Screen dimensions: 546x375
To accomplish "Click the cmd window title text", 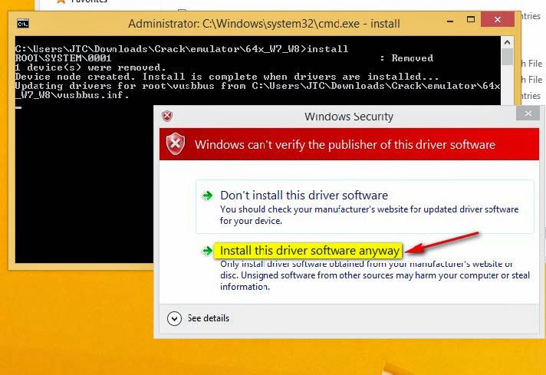I will click(x=264, y=24).
